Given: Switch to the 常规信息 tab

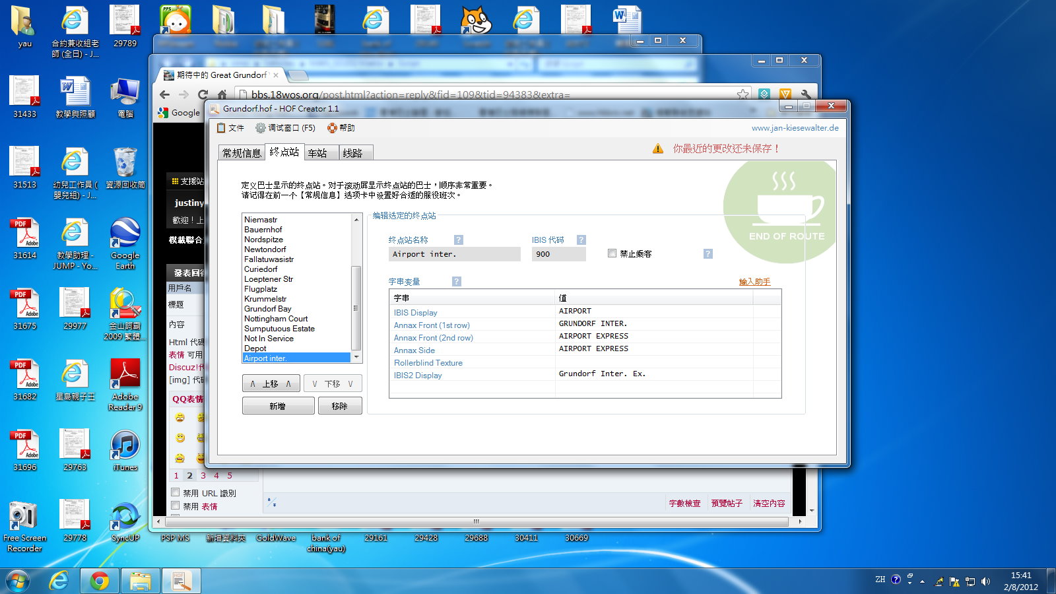Looking at the screenshot, I should 242,153.
